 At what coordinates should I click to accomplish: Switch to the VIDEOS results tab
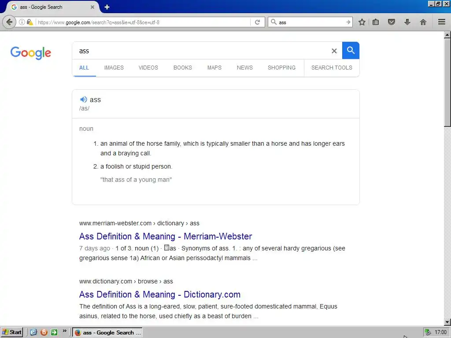click(x=148, y=67)
